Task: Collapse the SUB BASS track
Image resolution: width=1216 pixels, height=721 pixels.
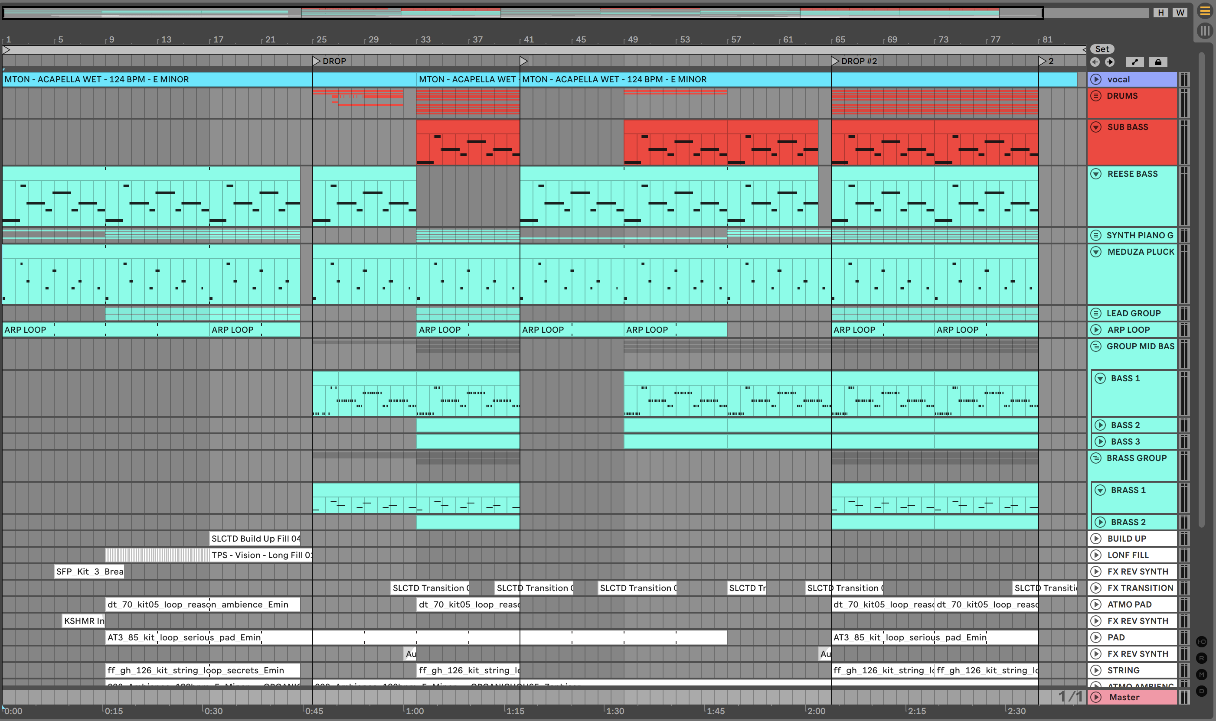Action: pos(1096,127)
